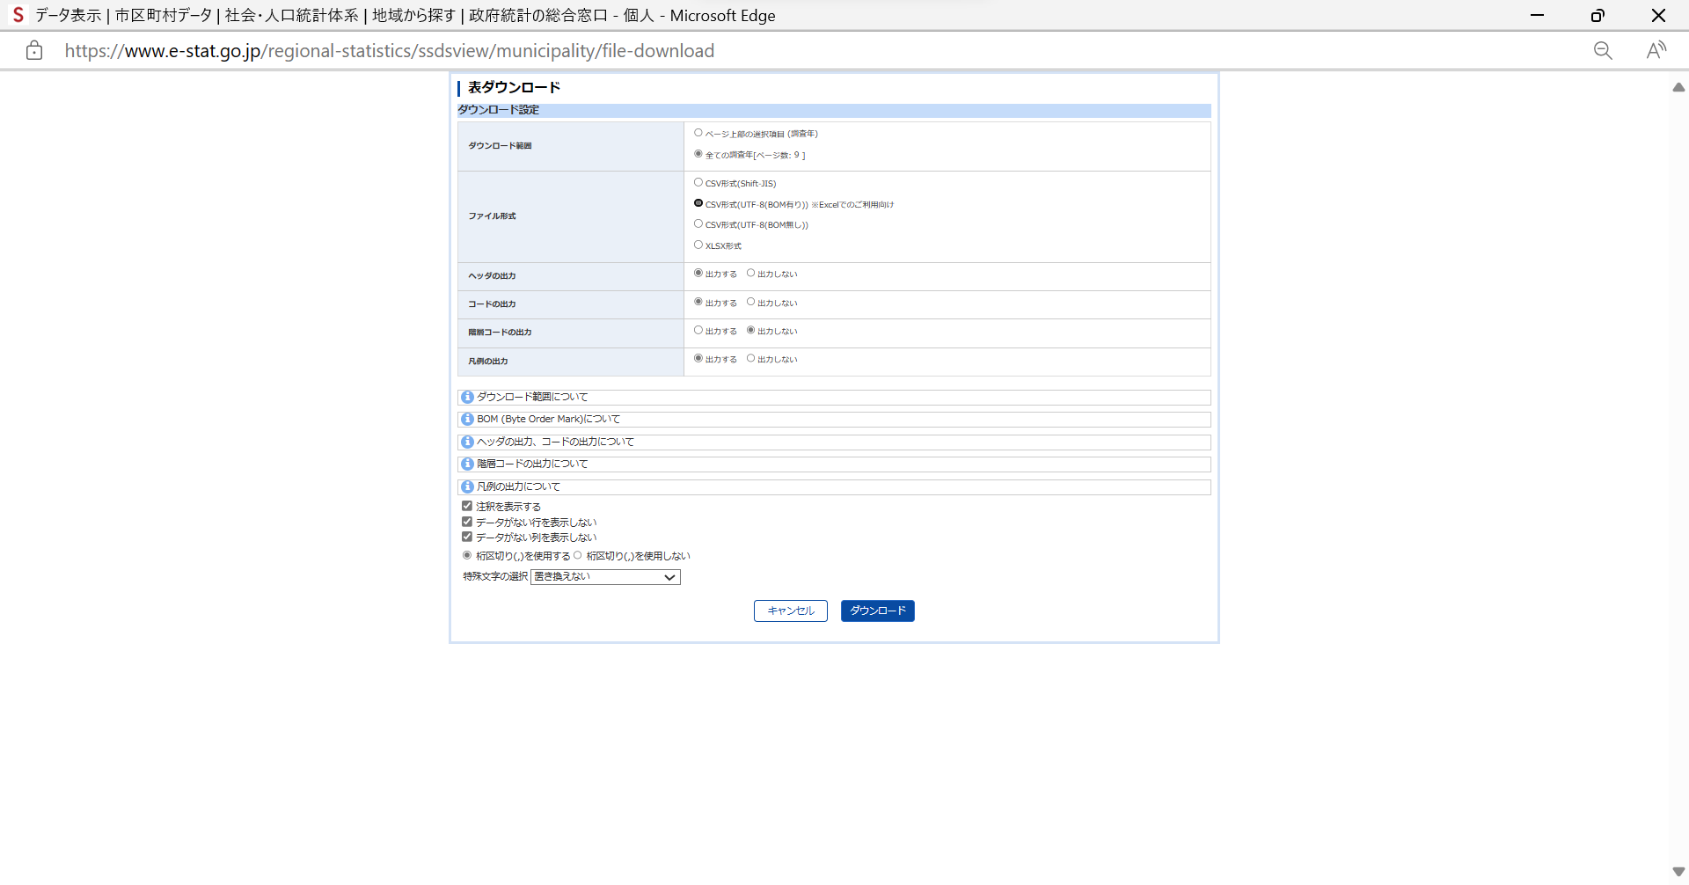
Task: Click info icon beside ダウンロード範囲について
Action: (467, 398)
